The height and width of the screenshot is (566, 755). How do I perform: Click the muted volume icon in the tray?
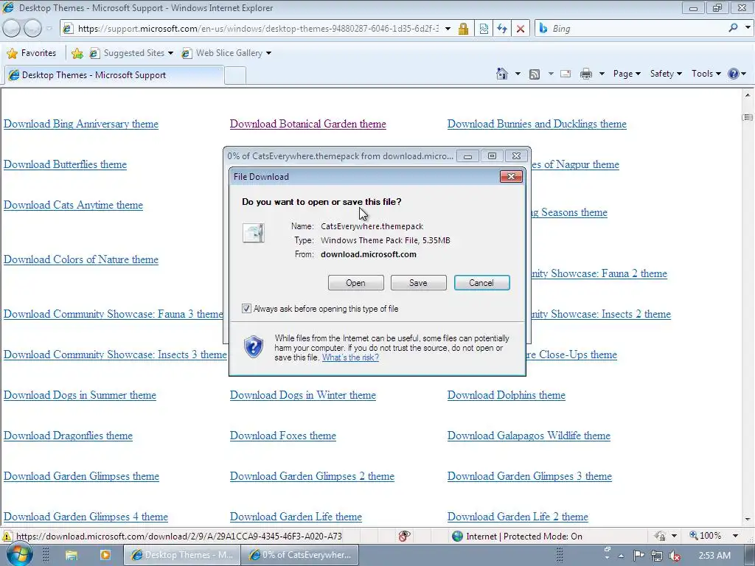(674, 556)
